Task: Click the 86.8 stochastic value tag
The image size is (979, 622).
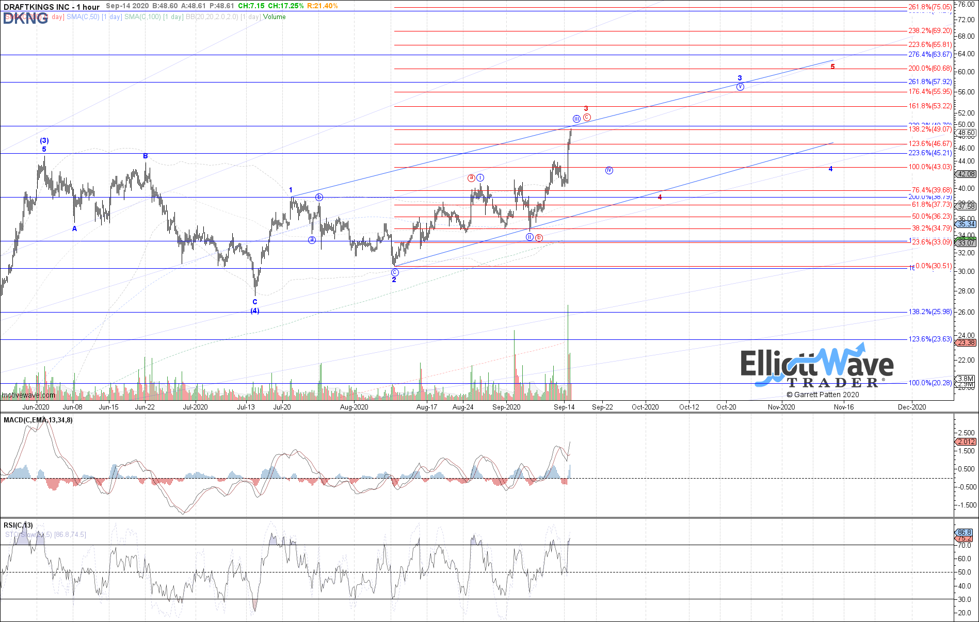Action: pyautogui.click(x=965, y=533)
